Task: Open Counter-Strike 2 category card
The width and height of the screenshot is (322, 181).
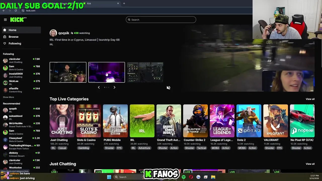Action: point(195,121)
